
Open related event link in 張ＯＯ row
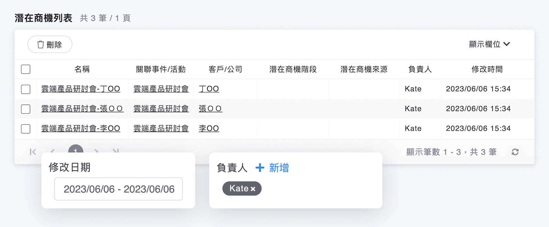coord(161,109)
